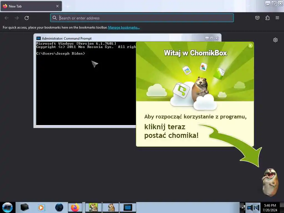Open the black box taskbar icon

[x=25, y=207]
